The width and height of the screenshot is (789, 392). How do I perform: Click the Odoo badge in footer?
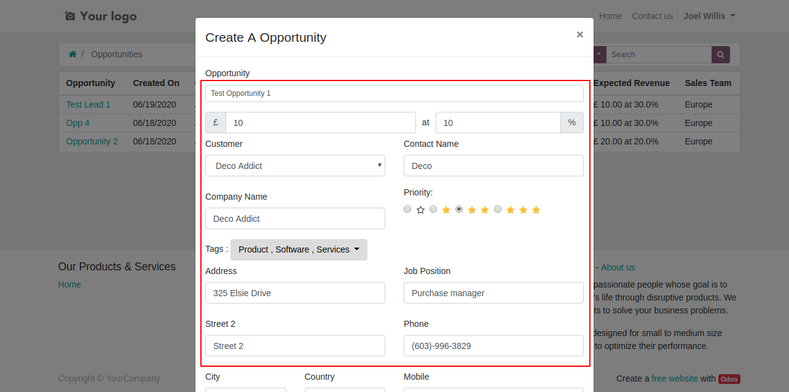pyautogui.click(x=729, y=379)
